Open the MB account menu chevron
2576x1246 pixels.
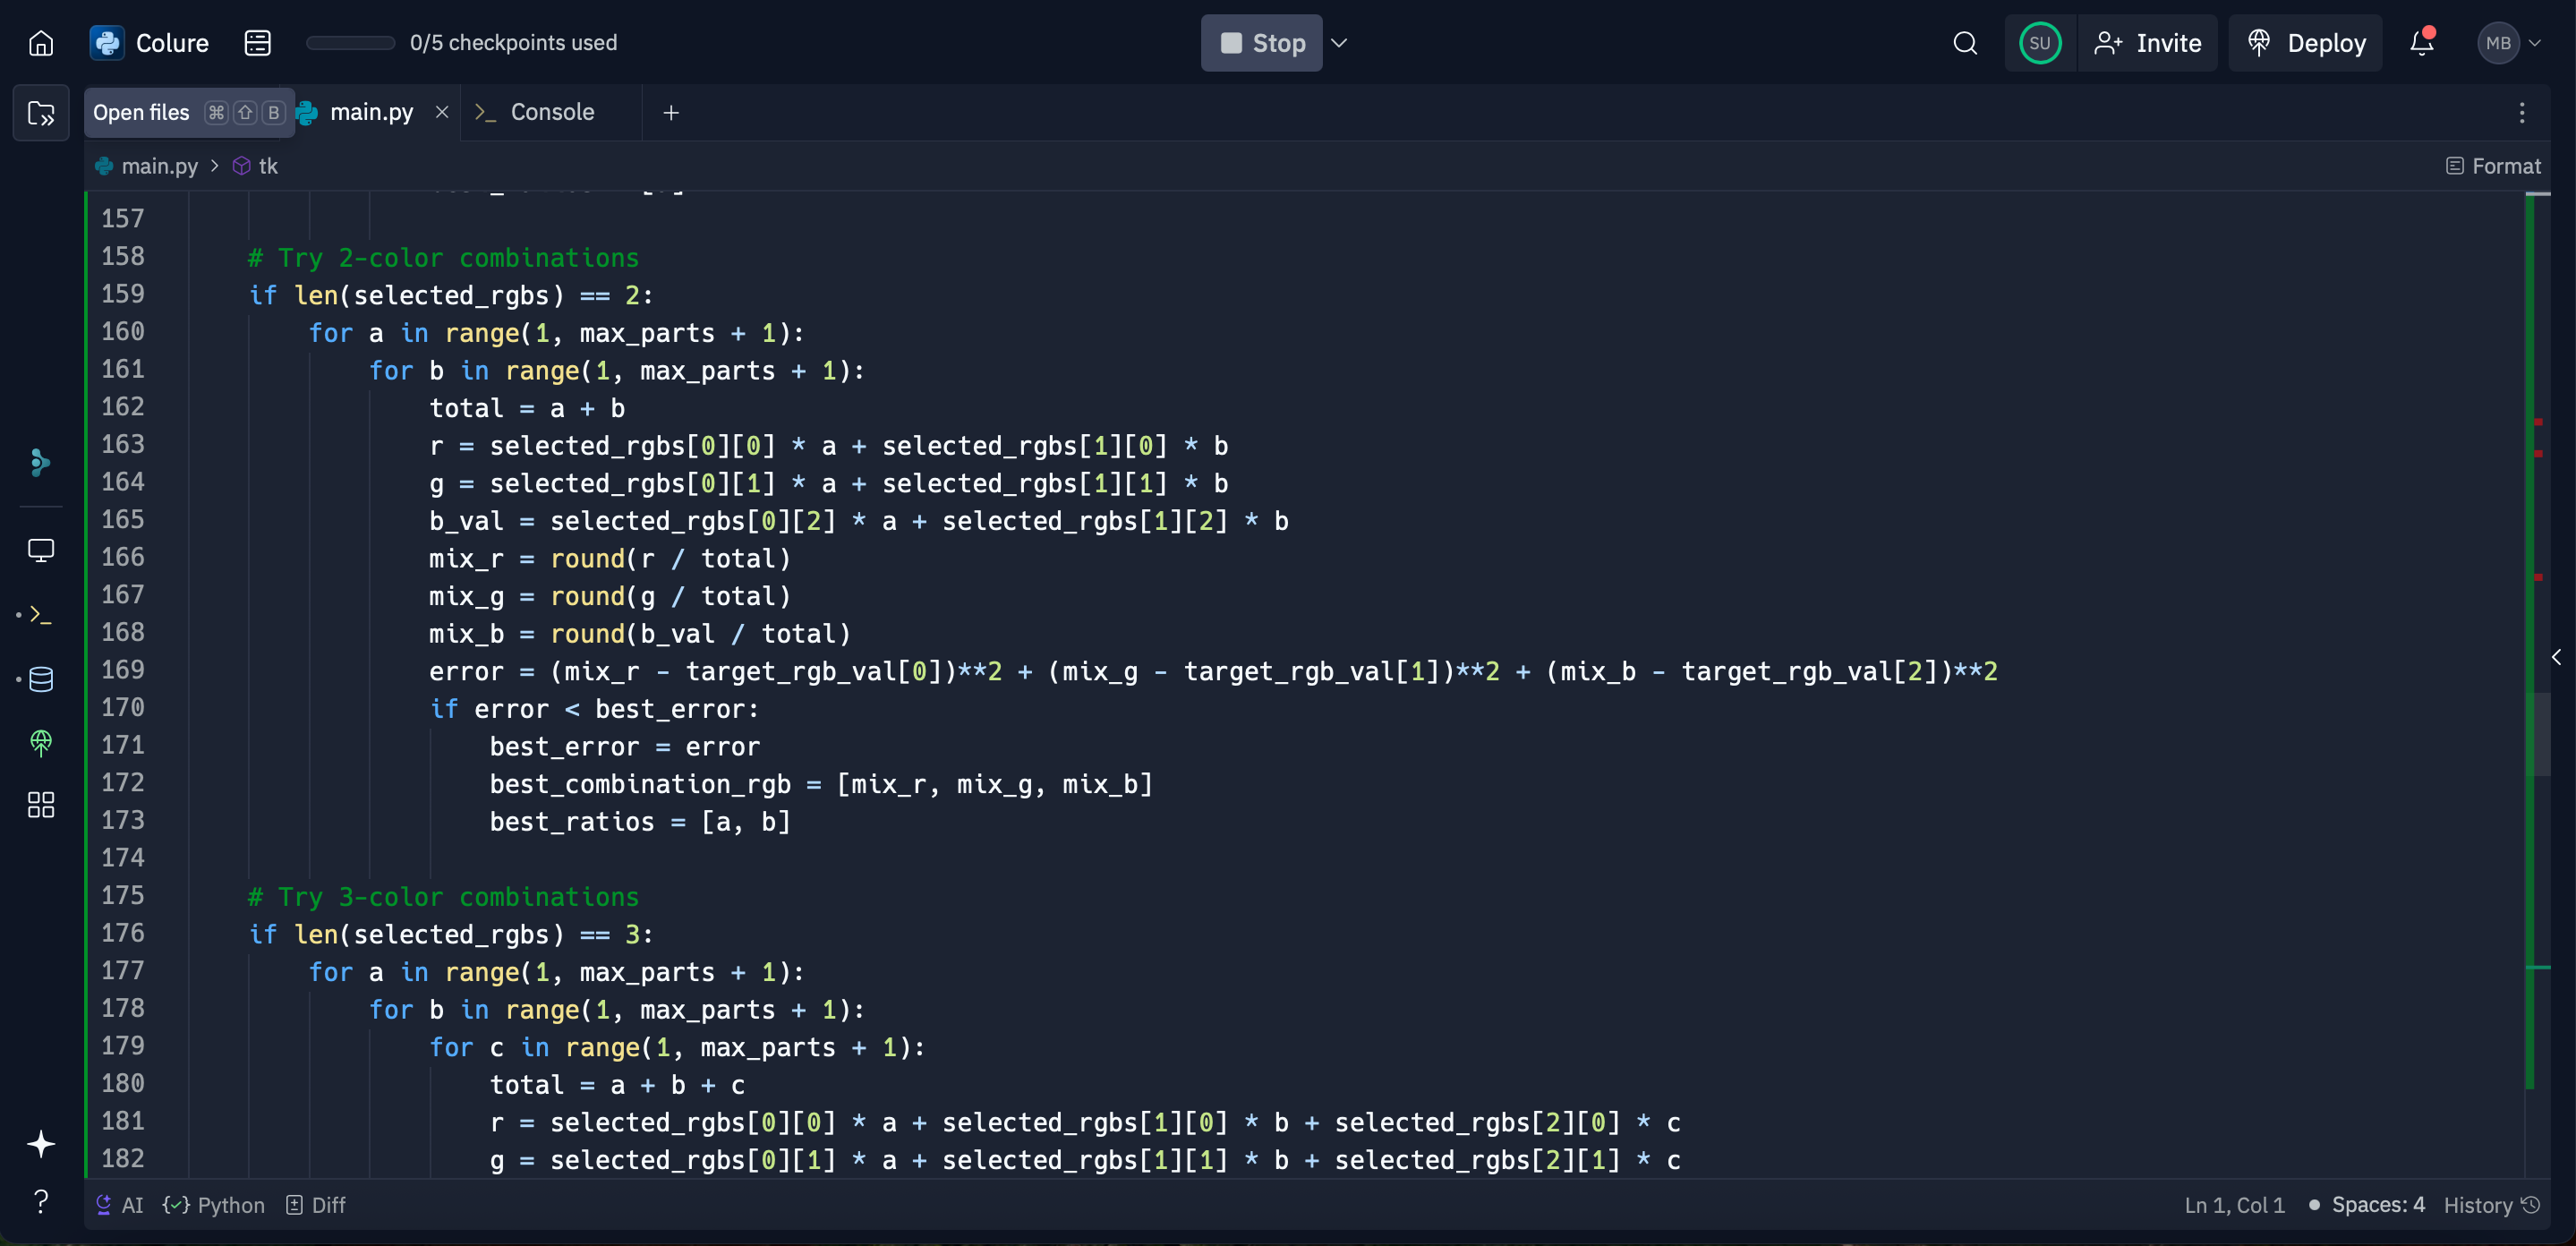coord(2535,43)
